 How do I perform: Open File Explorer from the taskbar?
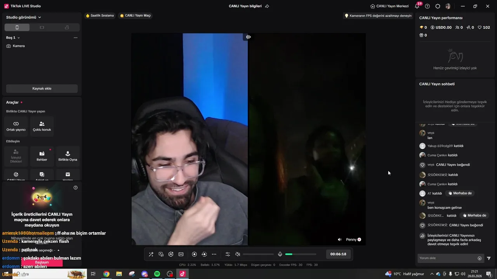pyautogui.click(x=119, y=274)
